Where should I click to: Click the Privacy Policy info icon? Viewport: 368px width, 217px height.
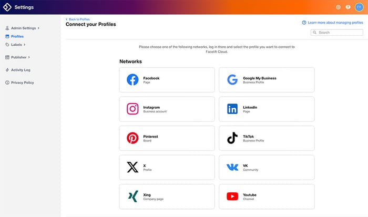(7, 82)
